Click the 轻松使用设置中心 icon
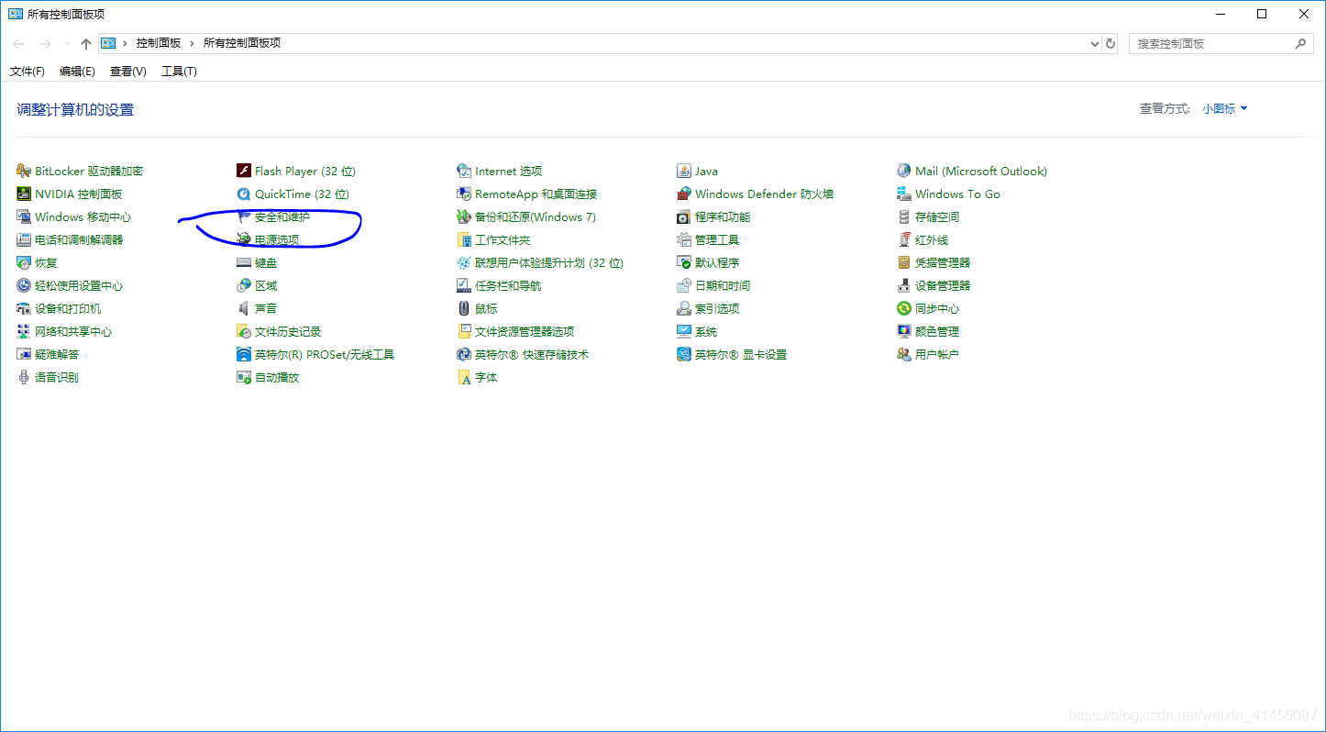The width and height of the screenshot is (1326, 732). point(24,285)
